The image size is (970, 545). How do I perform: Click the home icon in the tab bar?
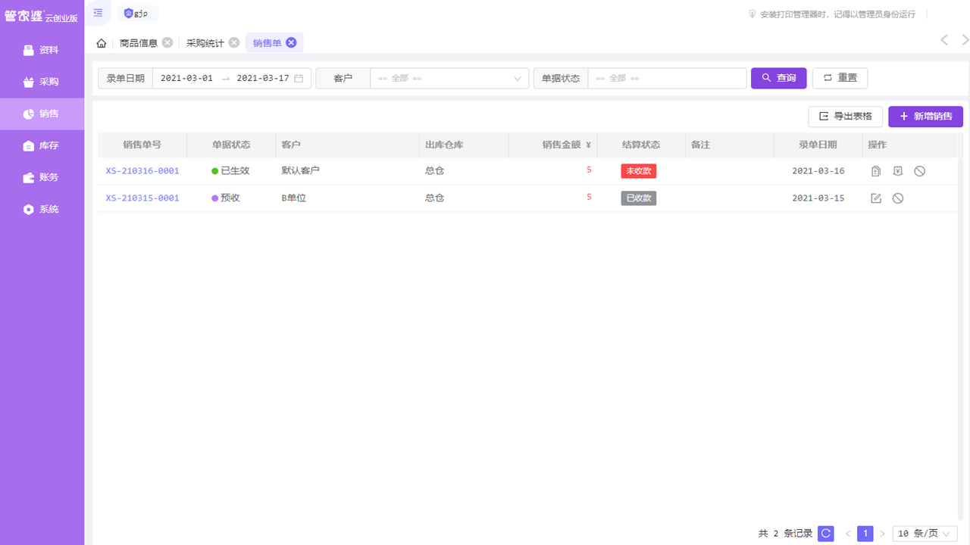click(102, 43)
